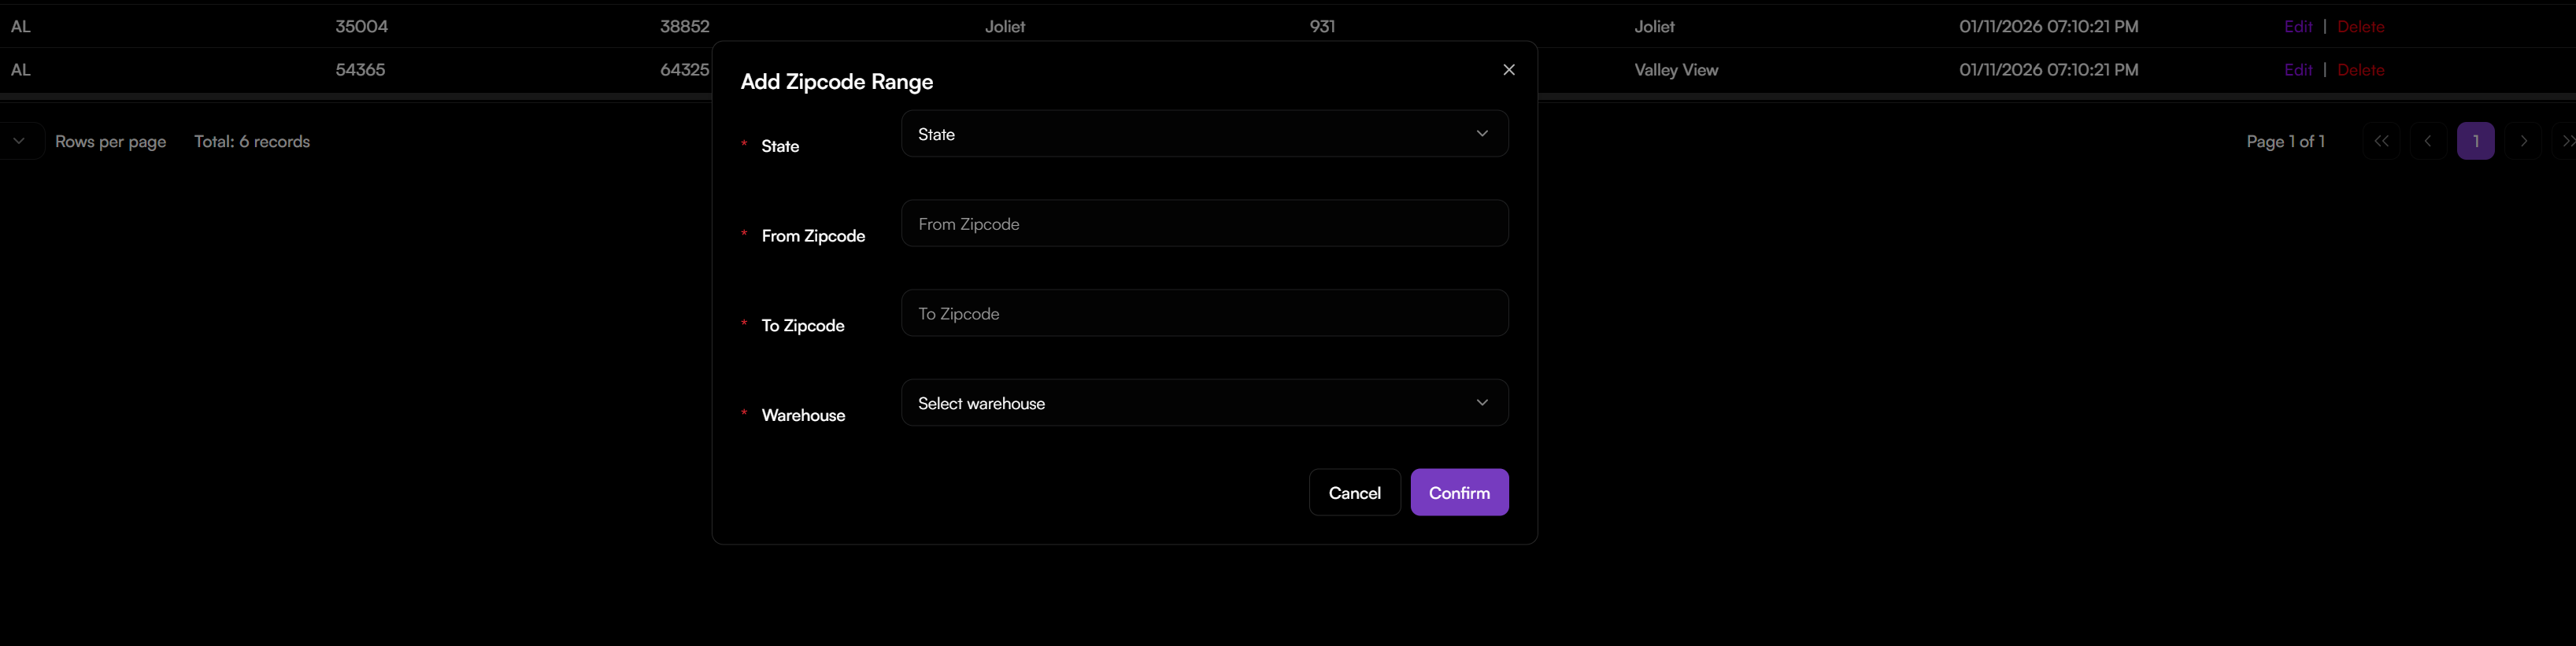Click the To Zipcode input field
The width and height of the screenshot is (2576, 646).
click(1204, 314)
